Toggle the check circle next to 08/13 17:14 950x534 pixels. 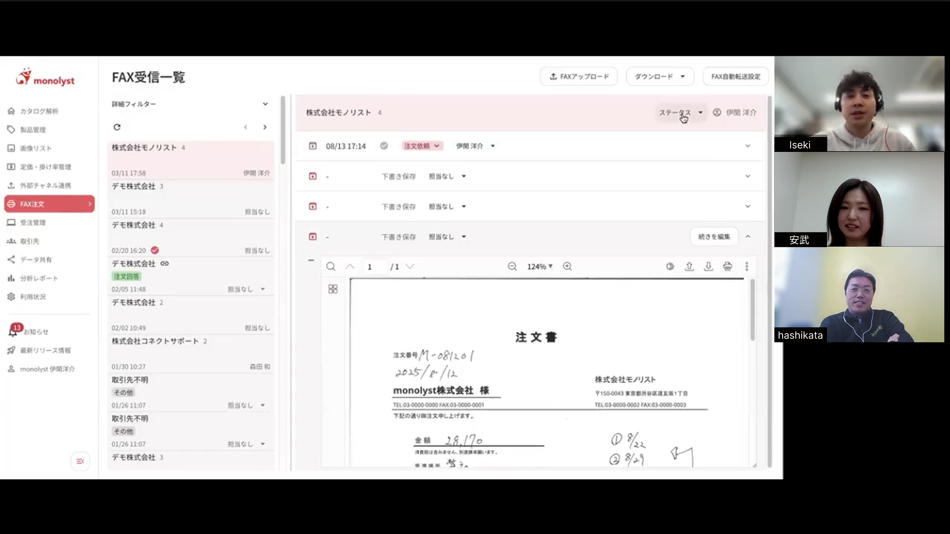click(x=384, y=146)
